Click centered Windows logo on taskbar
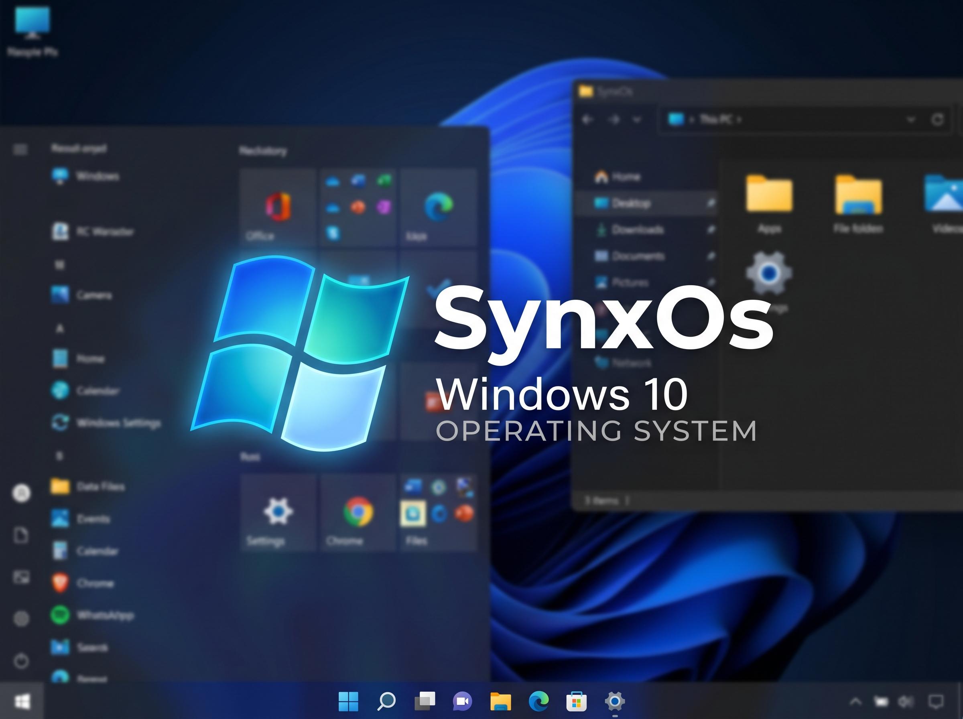Screen dimensions: 963x719 348,701
